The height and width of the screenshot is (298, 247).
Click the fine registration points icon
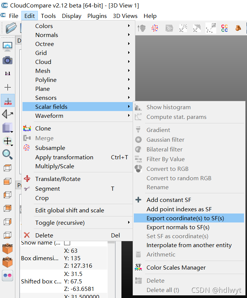pyautogui.click(x=211, y=28)
